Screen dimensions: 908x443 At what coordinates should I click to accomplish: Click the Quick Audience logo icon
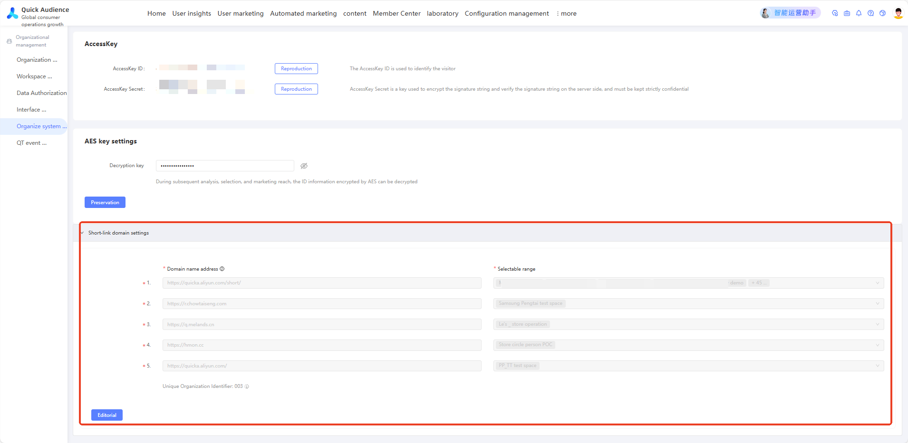pos(12,13)
